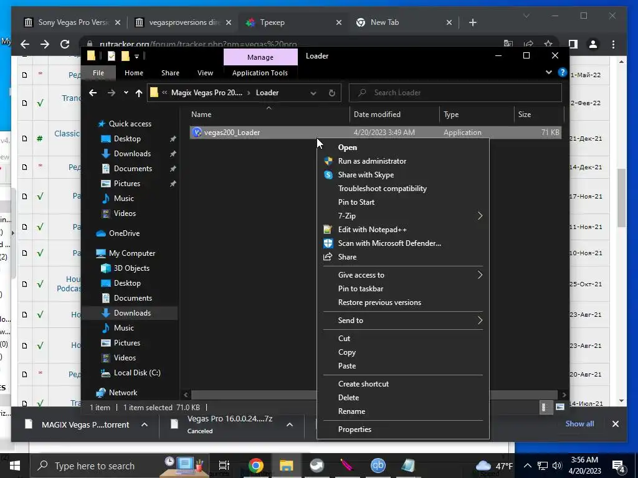
Task: Choose Delete from context menu
Action: coord(348,398)
